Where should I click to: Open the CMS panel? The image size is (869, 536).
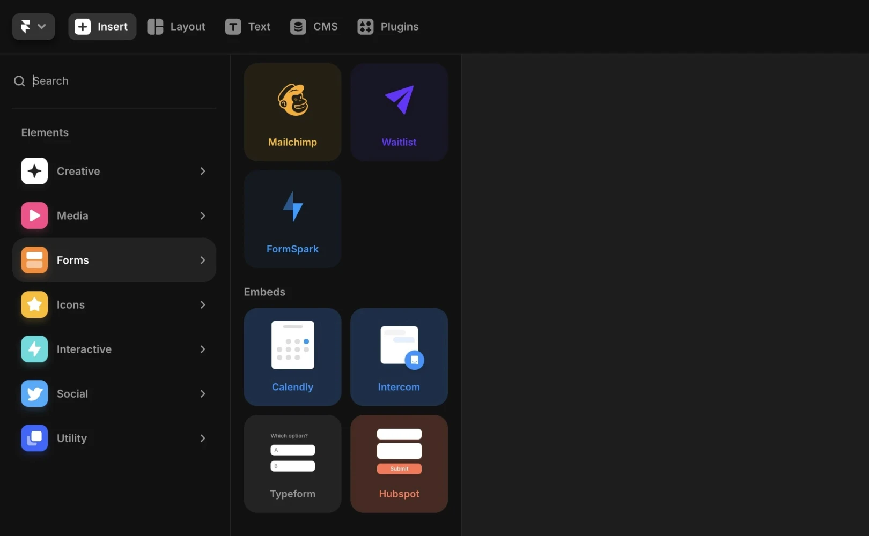[x=314, y=26]
